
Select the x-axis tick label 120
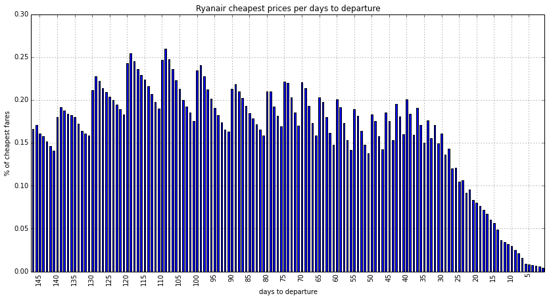pos(126,280)
